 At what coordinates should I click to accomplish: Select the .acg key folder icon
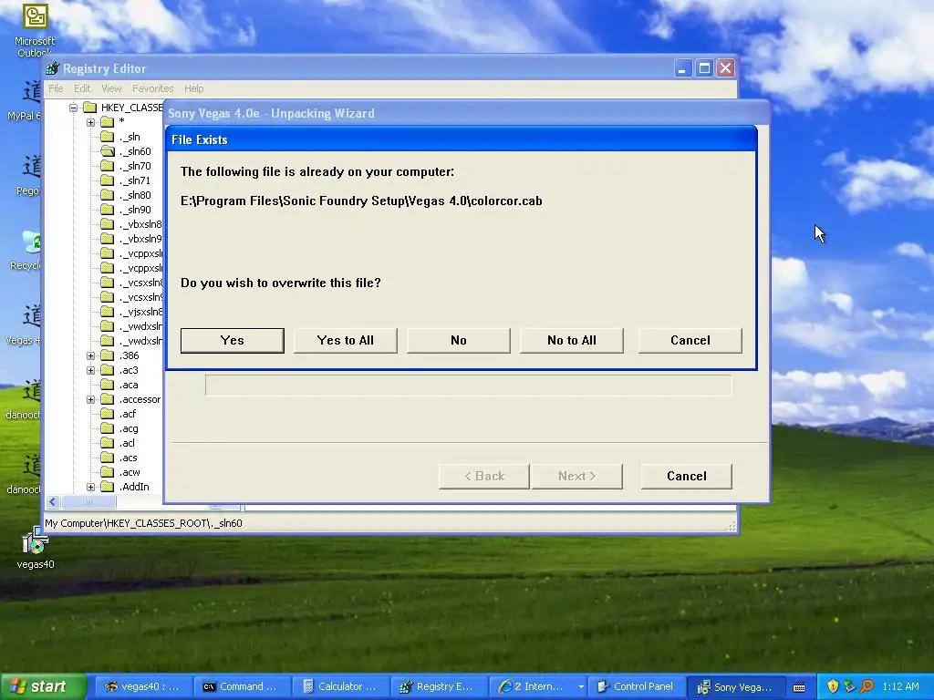[x=108, y=428]
